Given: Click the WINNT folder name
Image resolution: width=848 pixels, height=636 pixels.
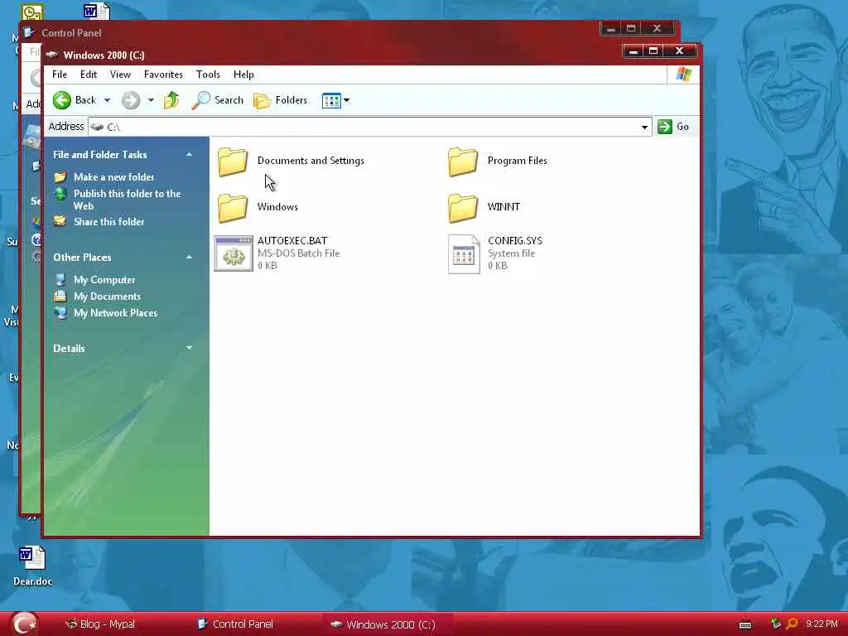Looking at the screenshot, I should click(503, 206).
